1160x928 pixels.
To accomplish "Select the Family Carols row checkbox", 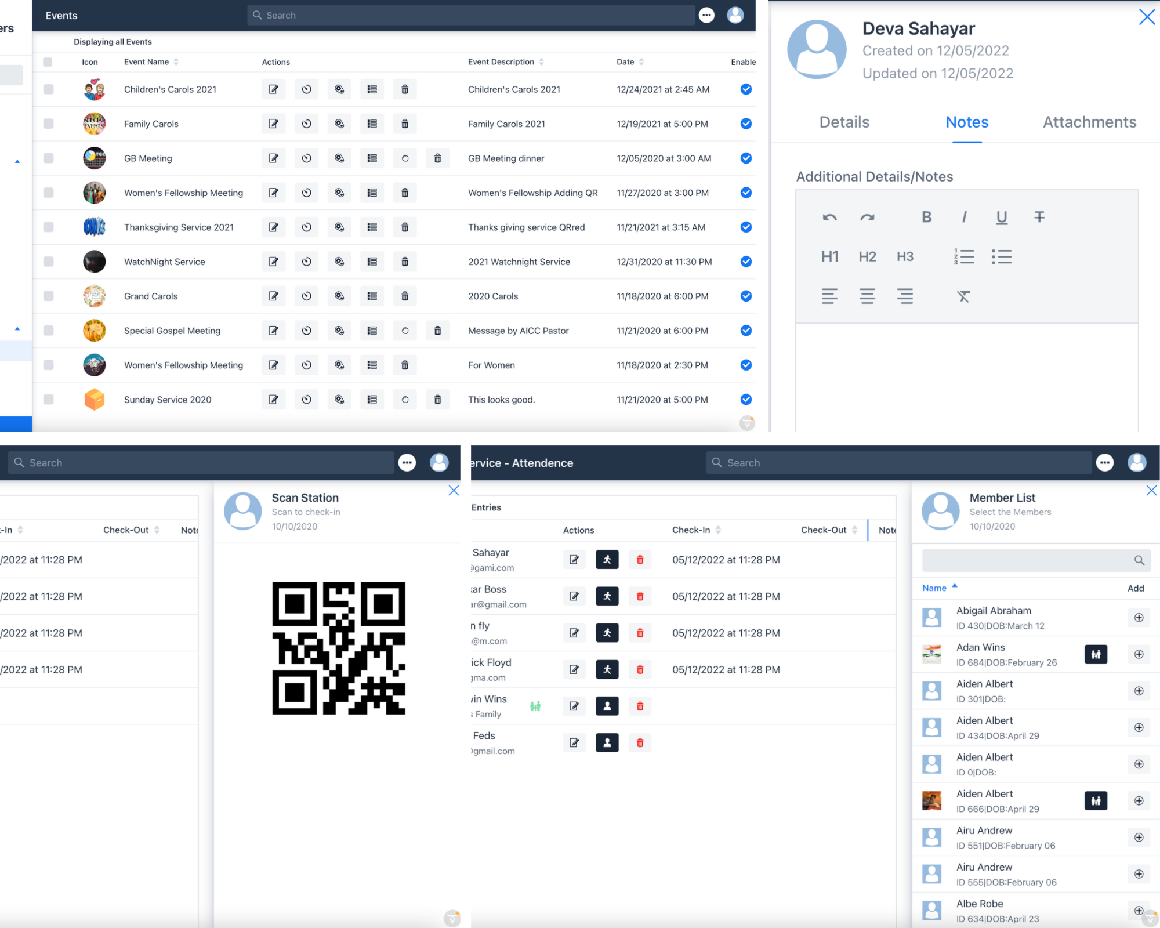I will tap(48, 124).
